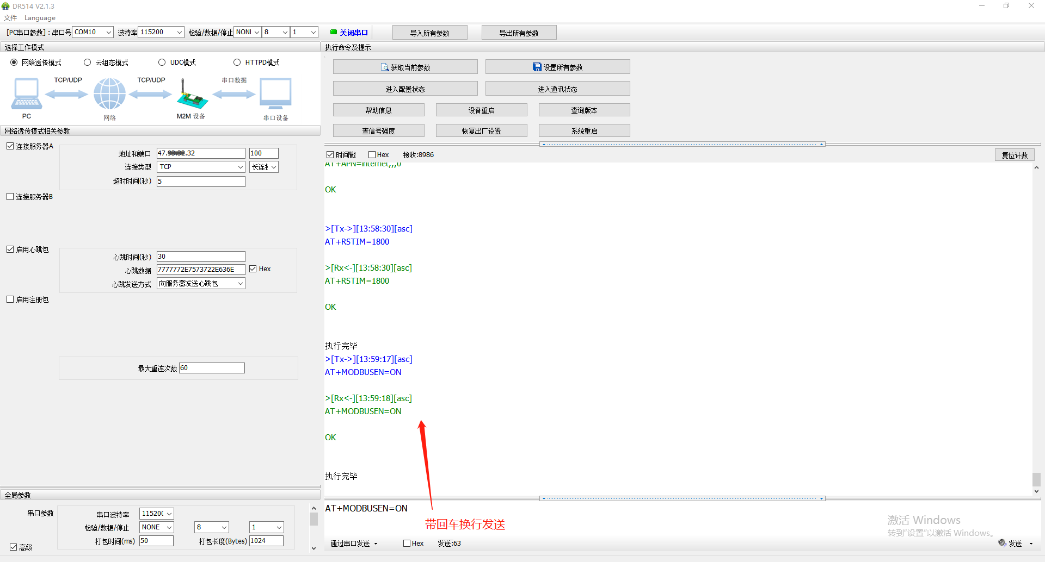The width and height of the screenshot is (1045, 562).
Task: Click the log area vertical scrollbar thumb
Action: point(1036,479)
